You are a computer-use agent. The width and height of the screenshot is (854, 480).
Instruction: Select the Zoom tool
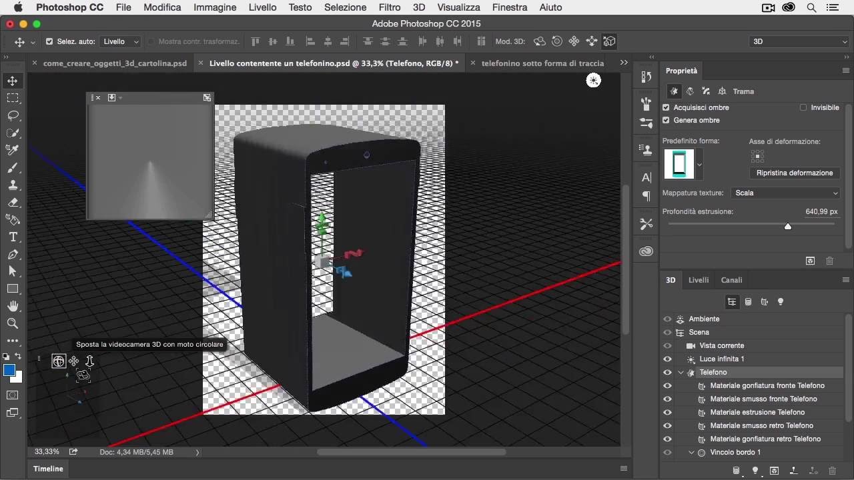click(13, 323)
